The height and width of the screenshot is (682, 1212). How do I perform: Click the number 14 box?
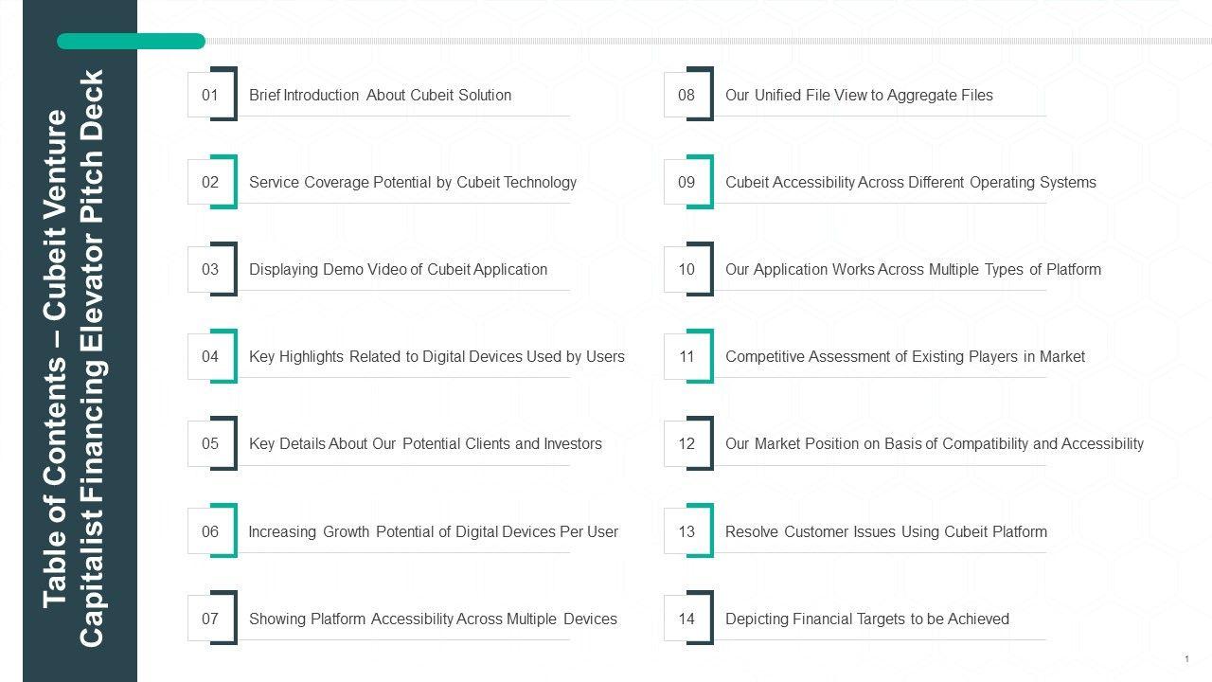coord(686,619)
